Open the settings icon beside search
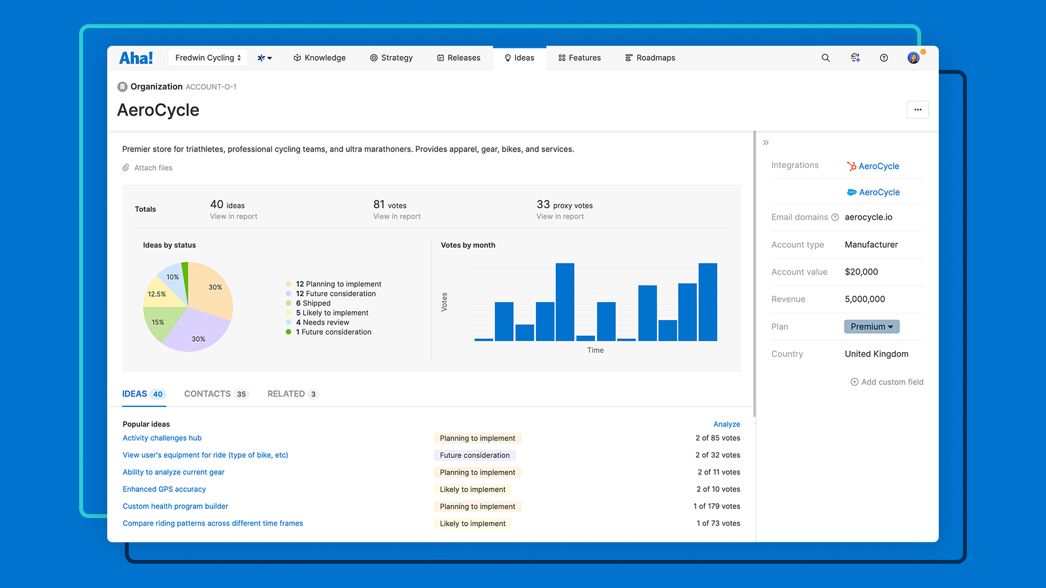This screenshot has height=588, width=1046. pos(855,57)
